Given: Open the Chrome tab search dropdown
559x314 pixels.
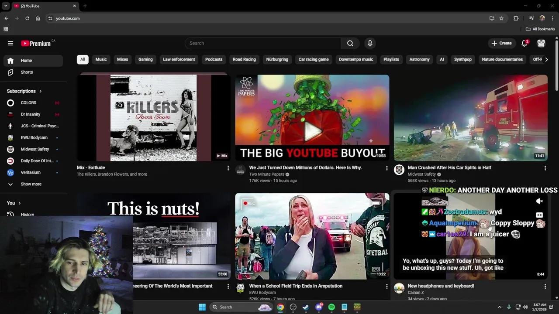Looking at the screenshot, I should coord(6,6).
